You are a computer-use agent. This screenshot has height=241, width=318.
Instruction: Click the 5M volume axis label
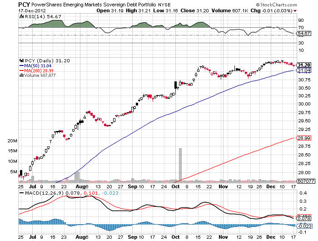[x=14, y=172]
